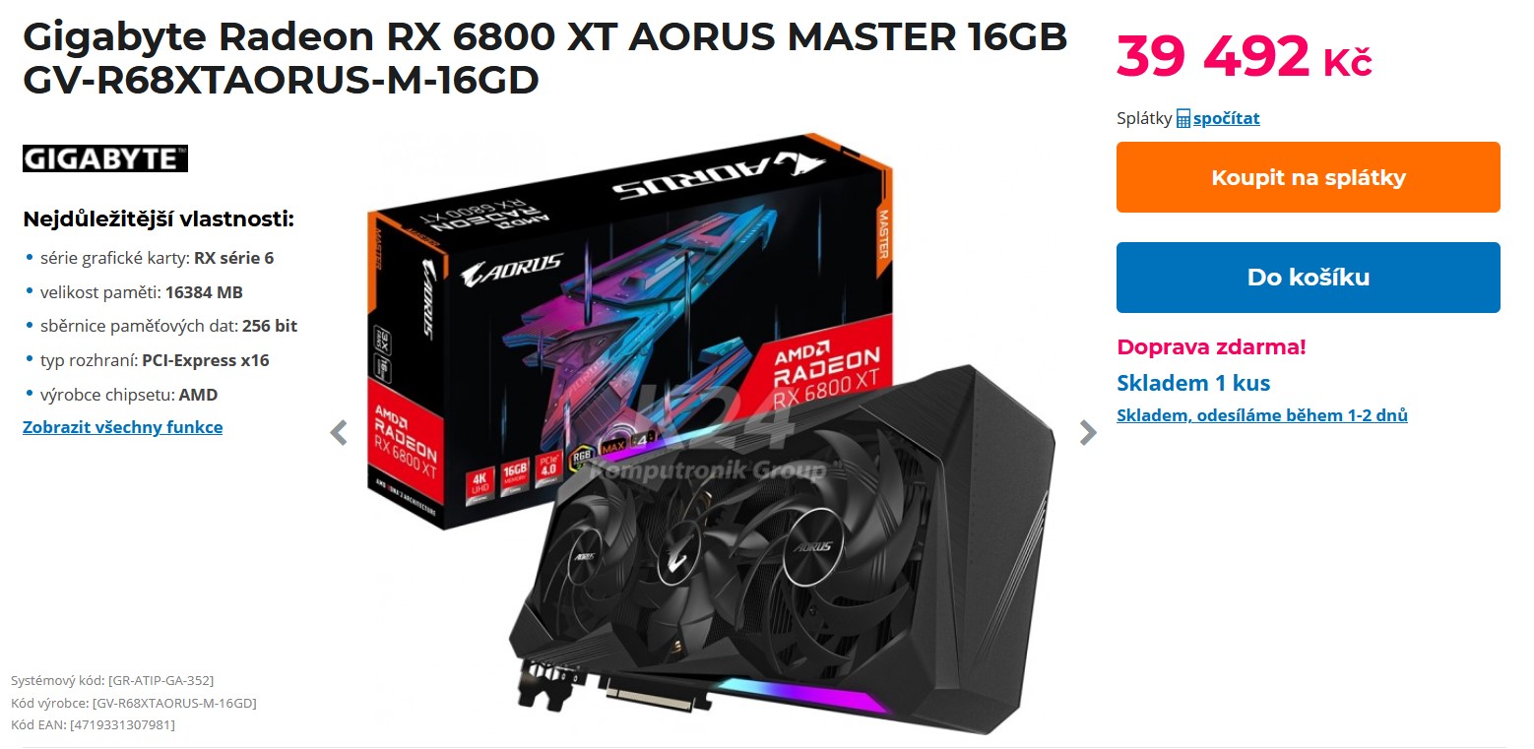
Task: Click the 39 492 Kč price
Action: tap(1245, 57)
